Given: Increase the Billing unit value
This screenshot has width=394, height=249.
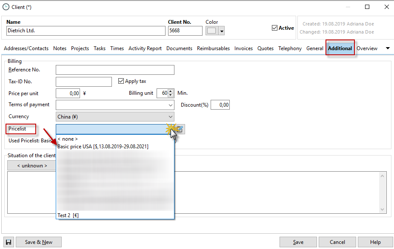Looking at the screenshot, I should (x=171, y=91).
